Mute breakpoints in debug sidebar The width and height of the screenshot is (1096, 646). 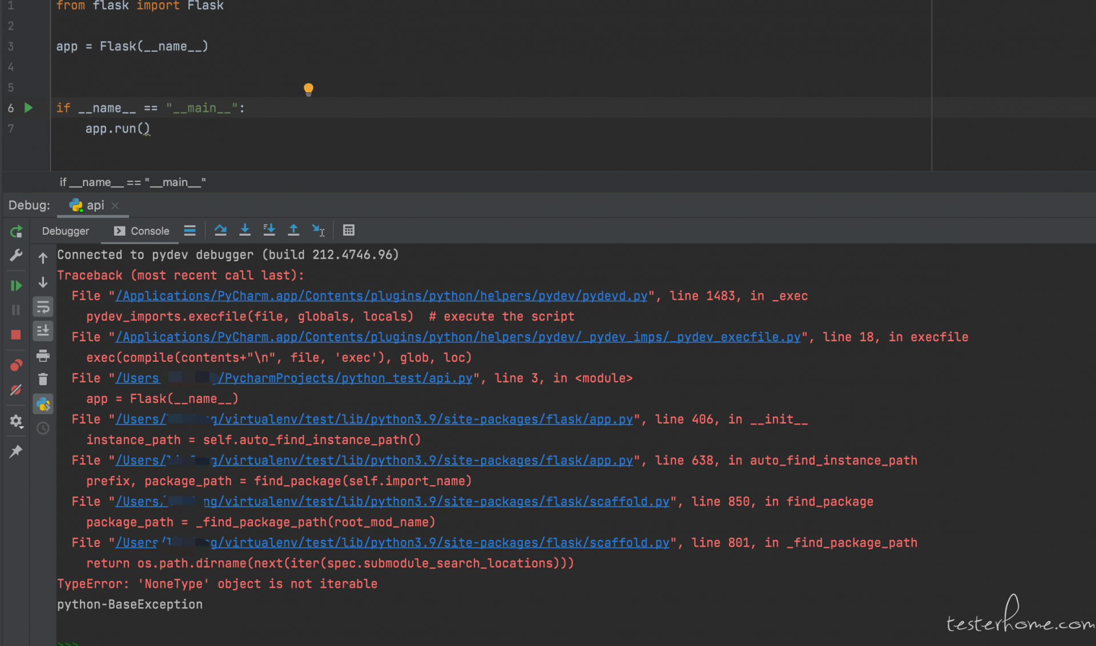(16, 390)
